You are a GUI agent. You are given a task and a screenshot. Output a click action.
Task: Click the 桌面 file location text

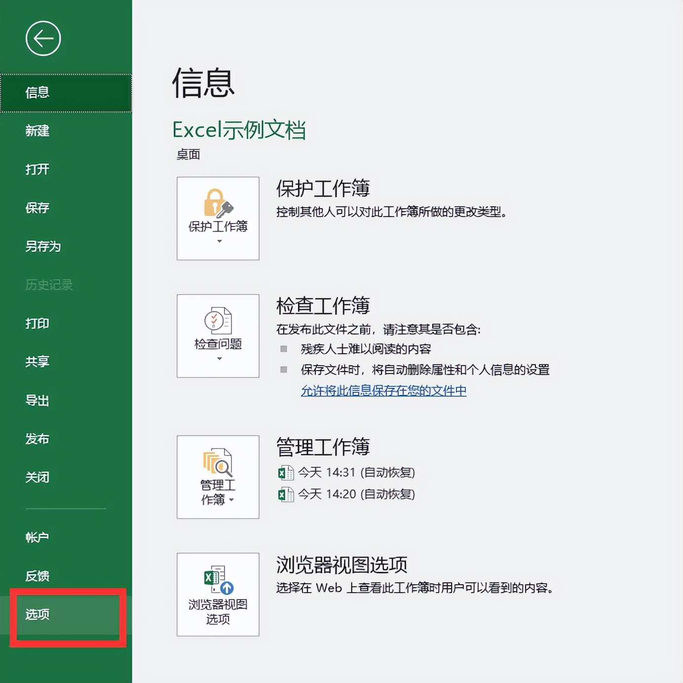point(189,155)
